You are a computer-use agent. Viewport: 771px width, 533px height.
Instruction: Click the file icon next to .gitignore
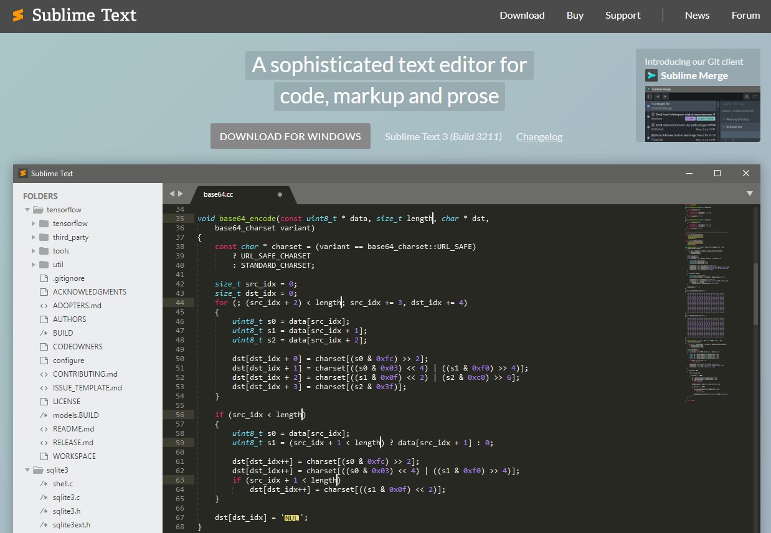(44, 278)
